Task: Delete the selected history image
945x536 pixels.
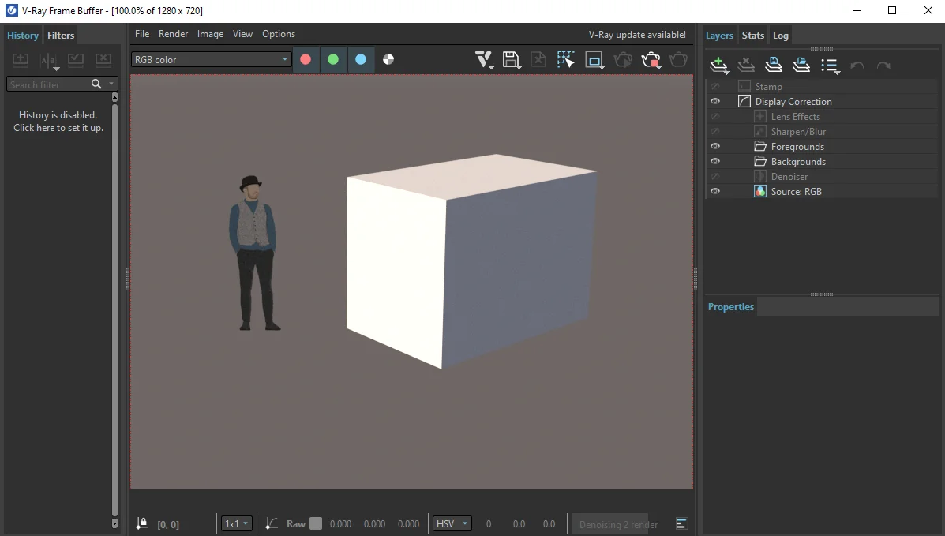Action: point(103,59)
